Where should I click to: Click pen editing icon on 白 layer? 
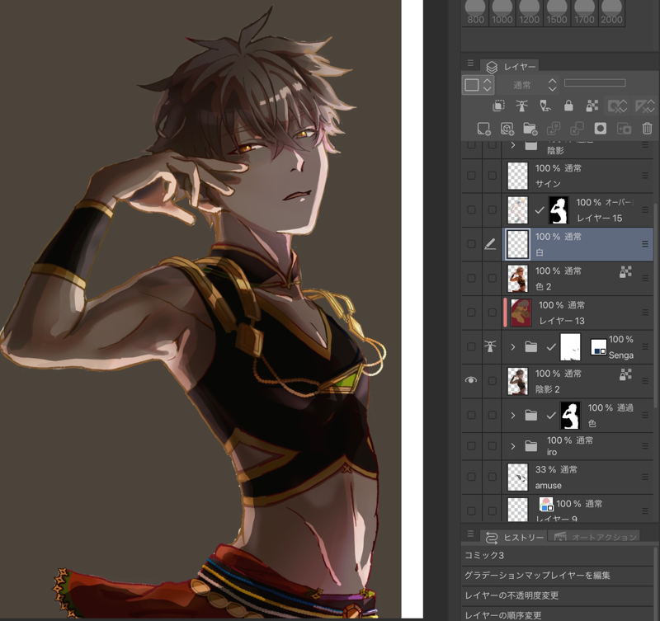(x=490, y=244)
